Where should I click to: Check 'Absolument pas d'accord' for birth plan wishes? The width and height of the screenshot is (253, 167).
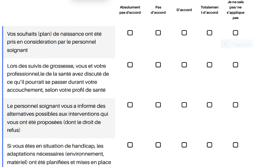point(130,33)
